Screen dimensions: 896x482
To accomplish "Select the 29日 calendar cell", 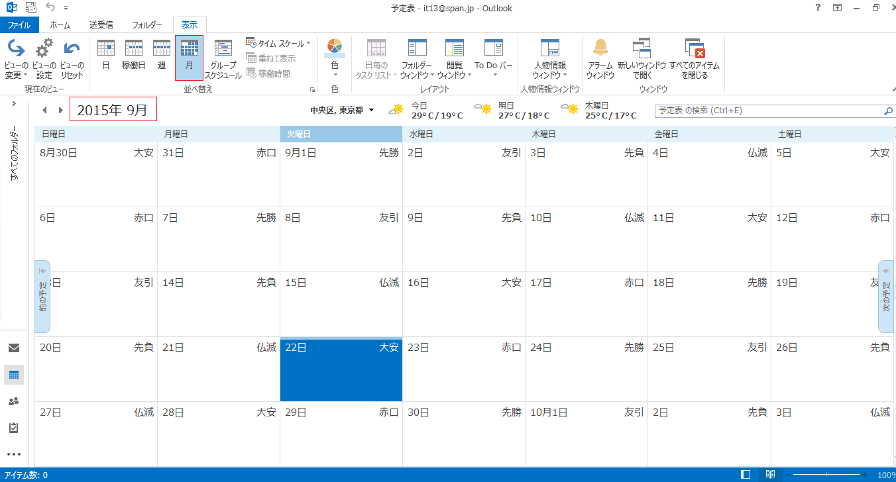I will pyautogui.click(x=341, y=434).
